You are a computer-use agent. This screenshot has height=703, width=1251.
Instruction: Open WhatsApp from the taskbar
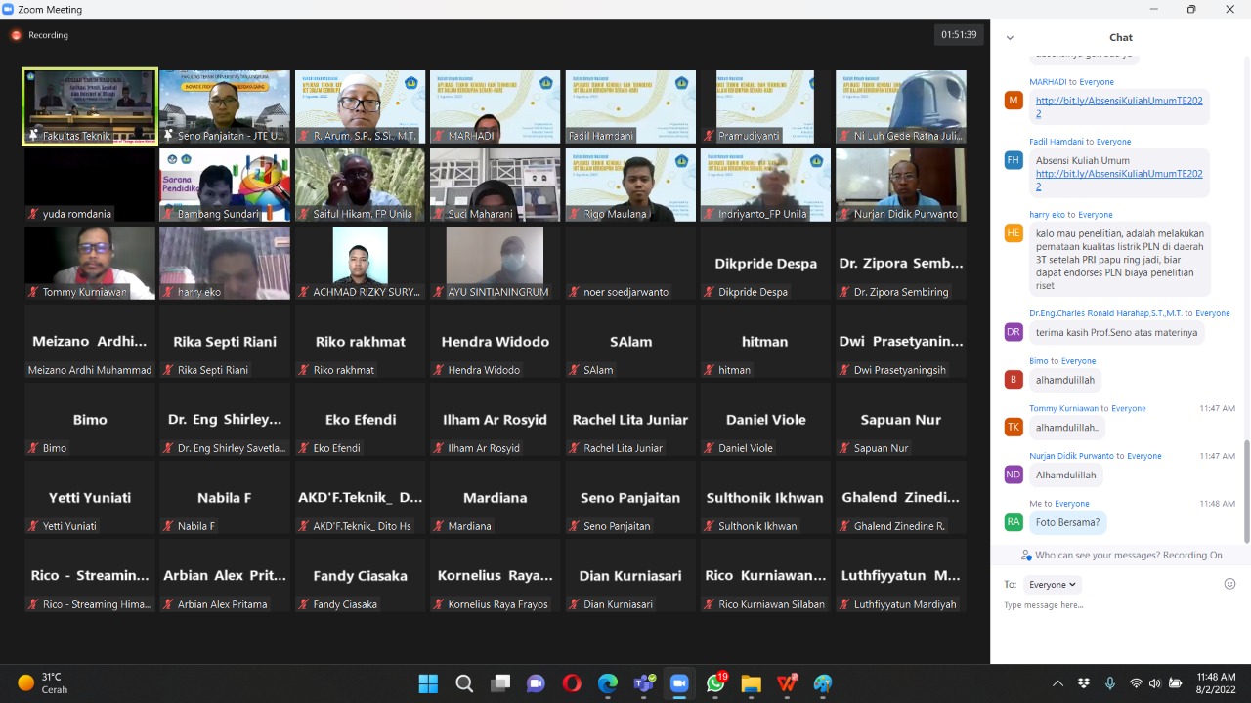[715, 683]
